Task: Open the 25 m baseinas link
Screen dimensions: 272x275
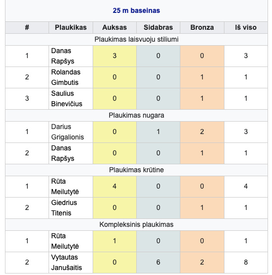Action: 136,10
